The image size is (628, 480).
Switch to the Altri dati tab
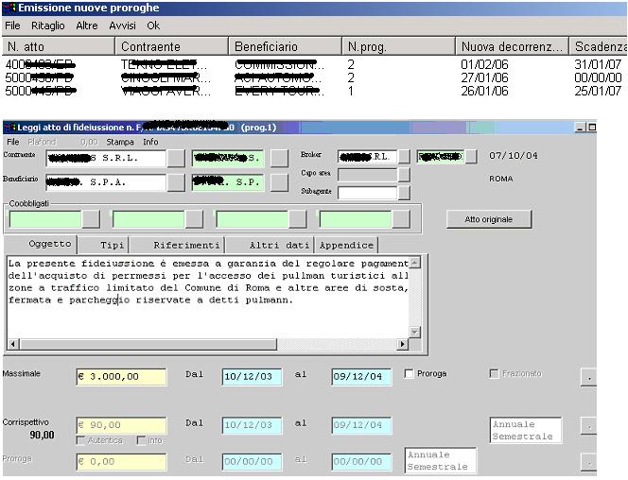(270, 246)
